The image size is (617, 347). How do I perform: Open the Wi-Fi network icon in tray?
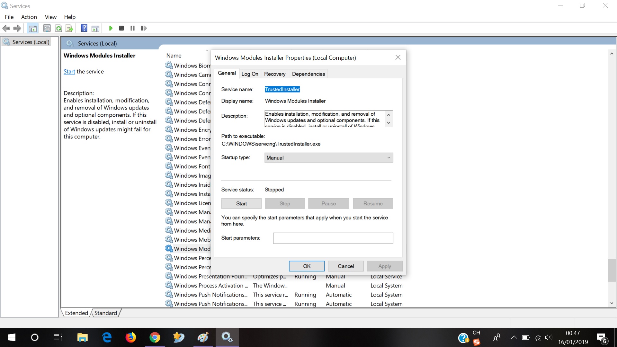point(538,337)
